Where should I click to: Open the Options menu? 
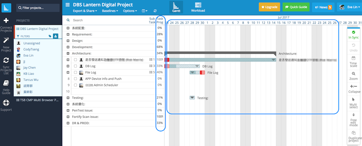tap(130, 11)
